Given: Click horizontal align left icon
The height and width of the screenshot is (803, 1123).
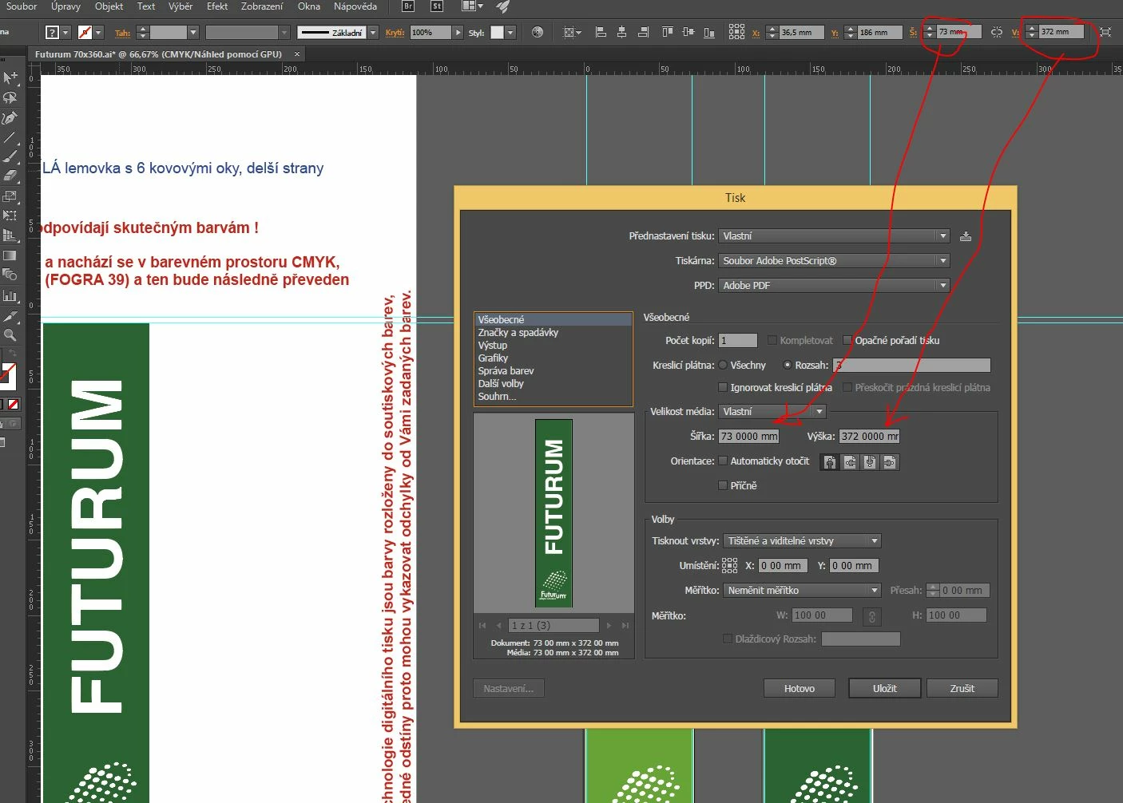Looking at the screenshot, I should point(601,33).
